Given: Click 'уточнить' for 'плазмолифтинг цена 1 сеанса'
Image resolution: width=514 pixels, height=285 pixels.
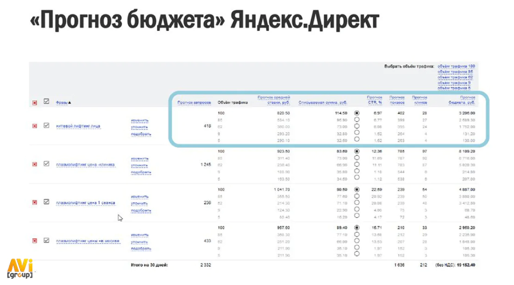Looking at the screenshot, I should [139, 204].
